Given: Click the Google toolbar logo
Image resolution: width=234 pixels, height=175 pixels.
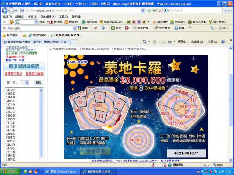Looking at the screenshot, I should click(14, 28).
